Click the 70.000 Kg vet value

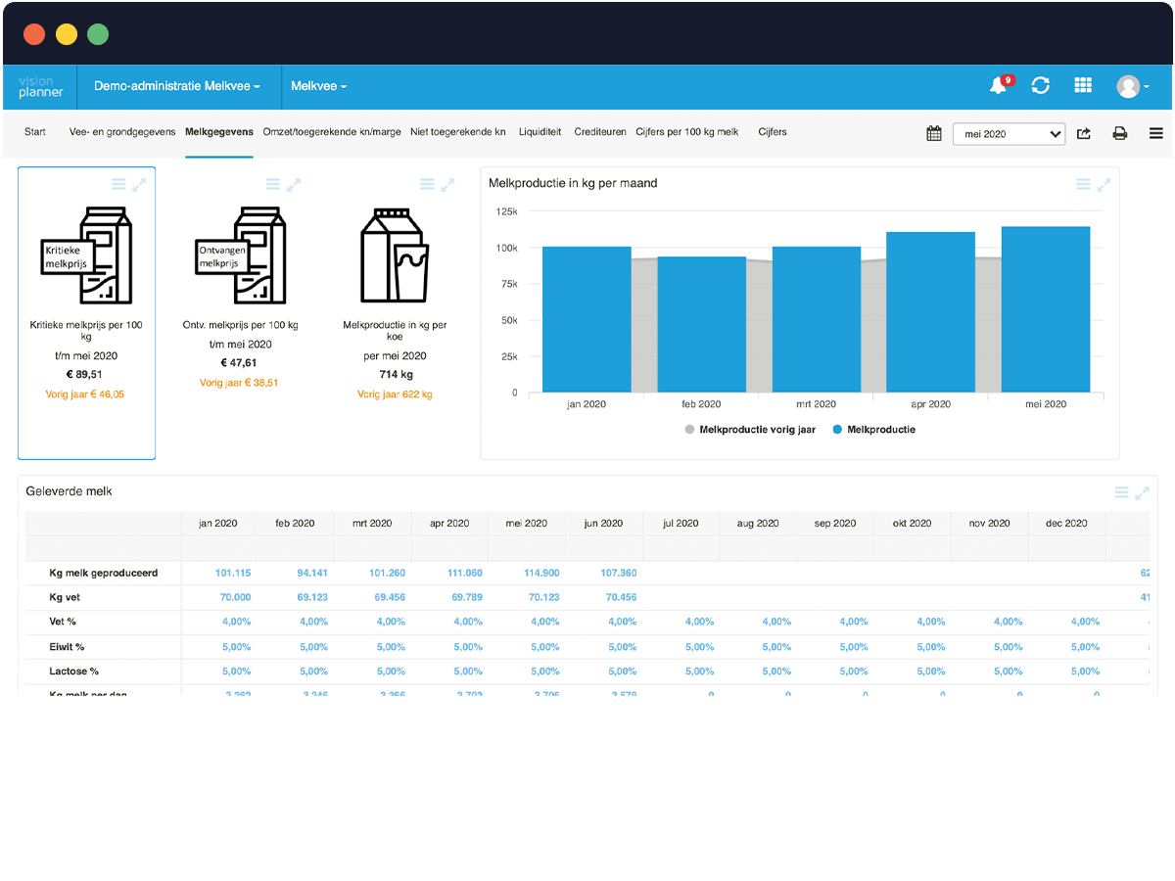coord(235,597)
